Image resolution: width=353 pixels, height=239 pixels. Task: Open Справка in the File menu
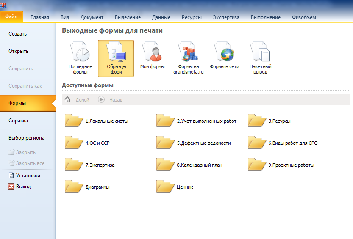tap(28, 121)
